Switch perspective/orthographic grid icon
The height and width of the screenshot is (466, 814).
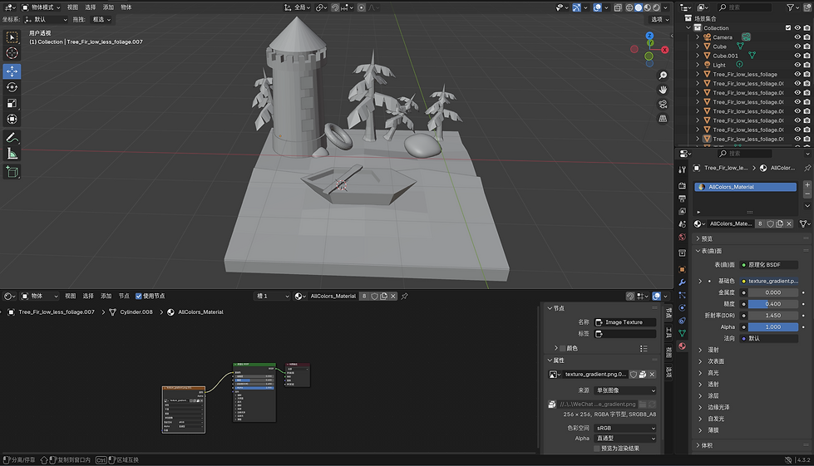pyautogui.click(x=663, y=119)
